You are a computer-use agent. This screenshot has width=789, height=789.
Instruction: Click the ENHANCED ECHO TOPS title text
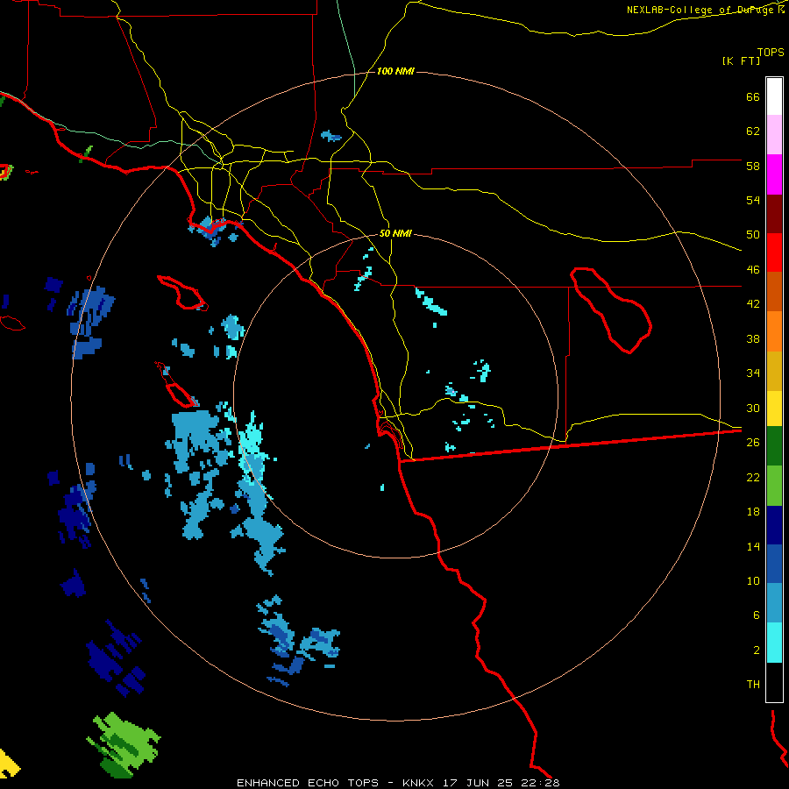pos(308,783)
